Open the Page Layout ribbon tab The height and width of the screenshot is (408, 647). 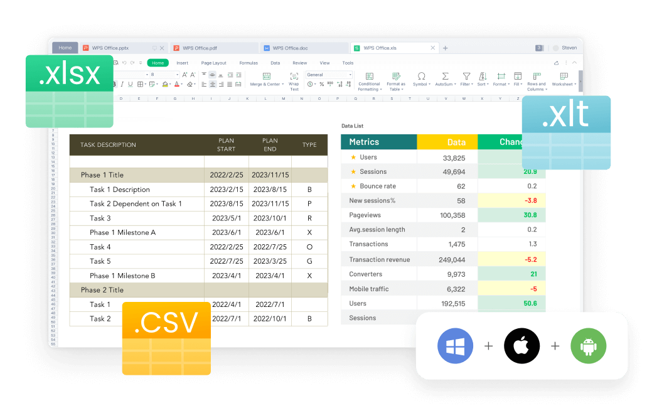214,63
